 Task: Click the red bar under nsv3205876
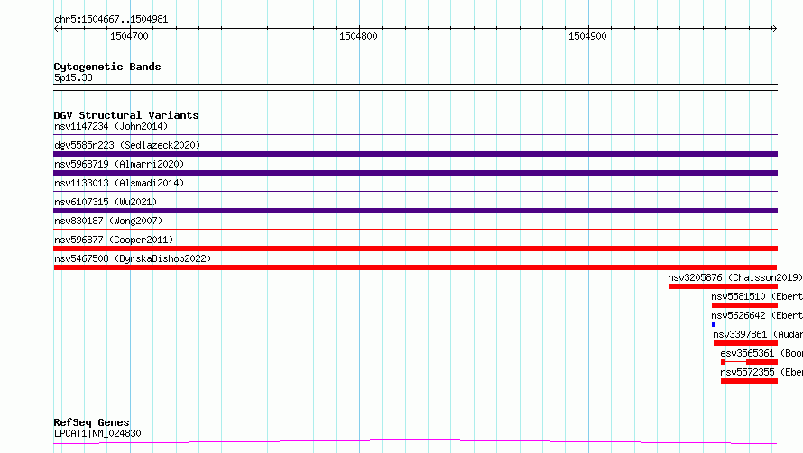click(723, 286)
